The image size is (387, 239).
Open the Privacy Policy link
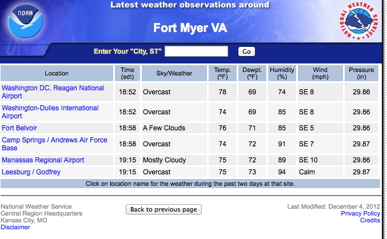(360, 213)
